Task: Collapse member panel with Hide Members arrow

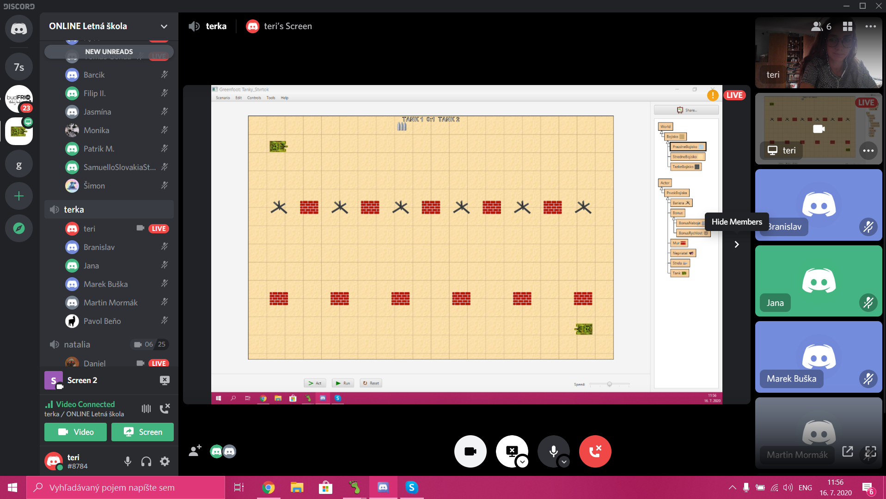Action: click(737, 244)
